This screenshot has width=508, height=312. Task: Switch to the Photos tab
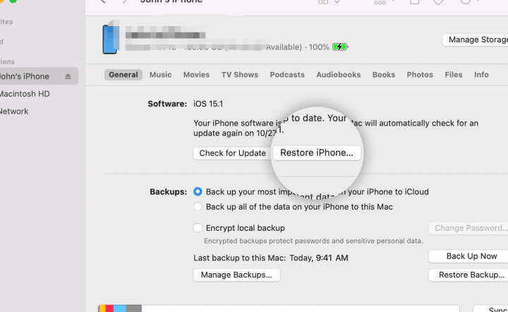(420, 75)
